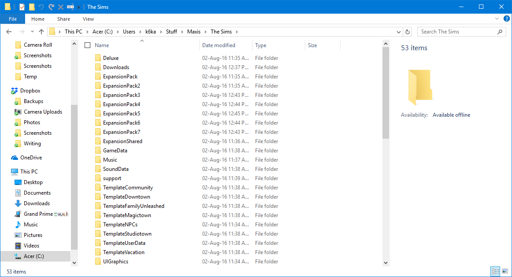The image size is (512, 277).
Task: Click Maxis in the address breadcrumb
Action: pos(193,32)
